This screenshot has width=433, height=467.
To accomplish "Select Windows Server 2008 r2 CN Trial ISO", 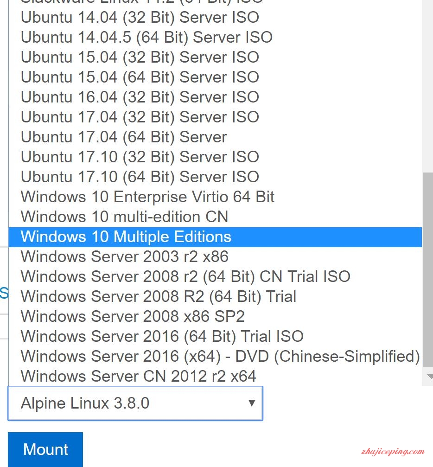I will point(215,277).
